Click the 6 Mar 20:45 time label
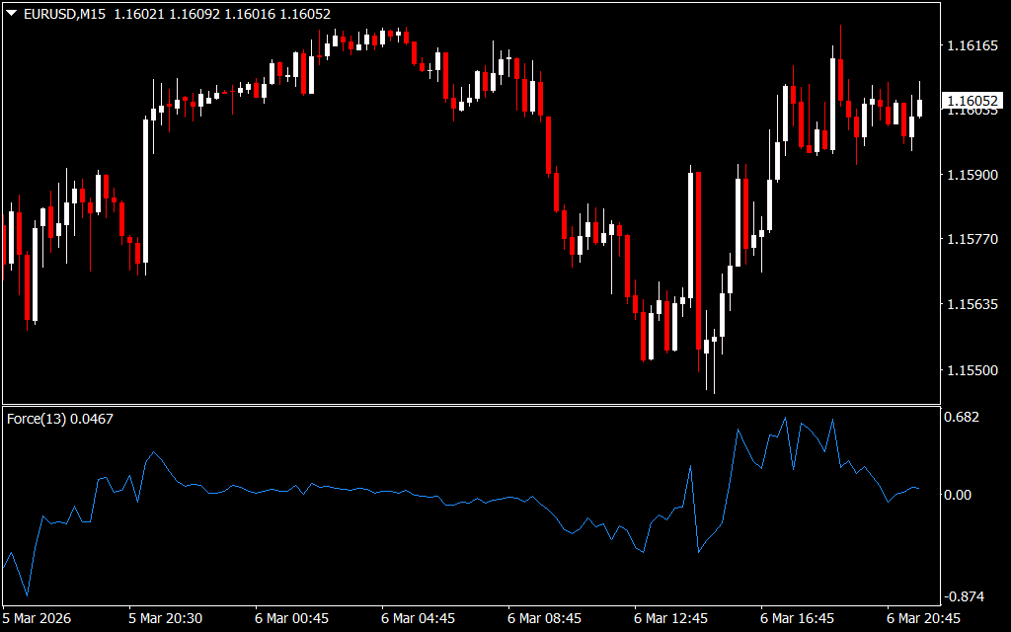1011x632 pixels. (923, 618)
